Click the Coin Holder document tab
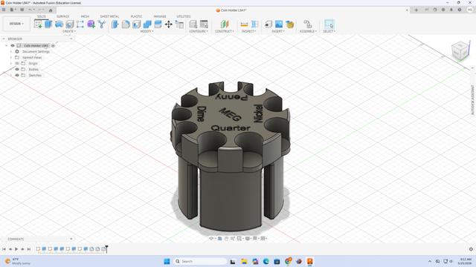The image size is (476, 267). [231, 10]
